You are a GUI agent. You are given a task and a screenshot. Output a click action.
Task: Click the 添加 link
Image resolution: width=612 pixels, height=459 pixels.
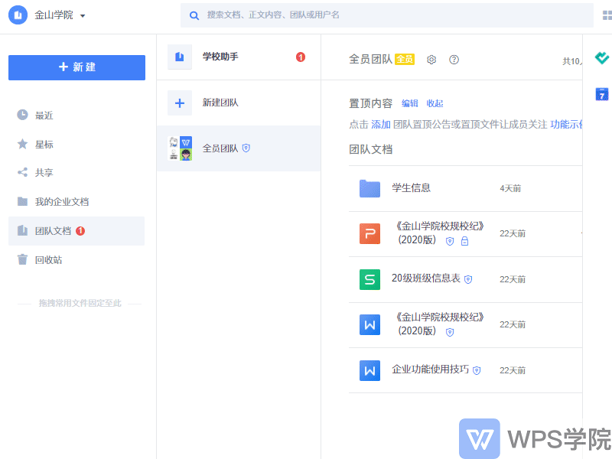click(x=381, y=125)
